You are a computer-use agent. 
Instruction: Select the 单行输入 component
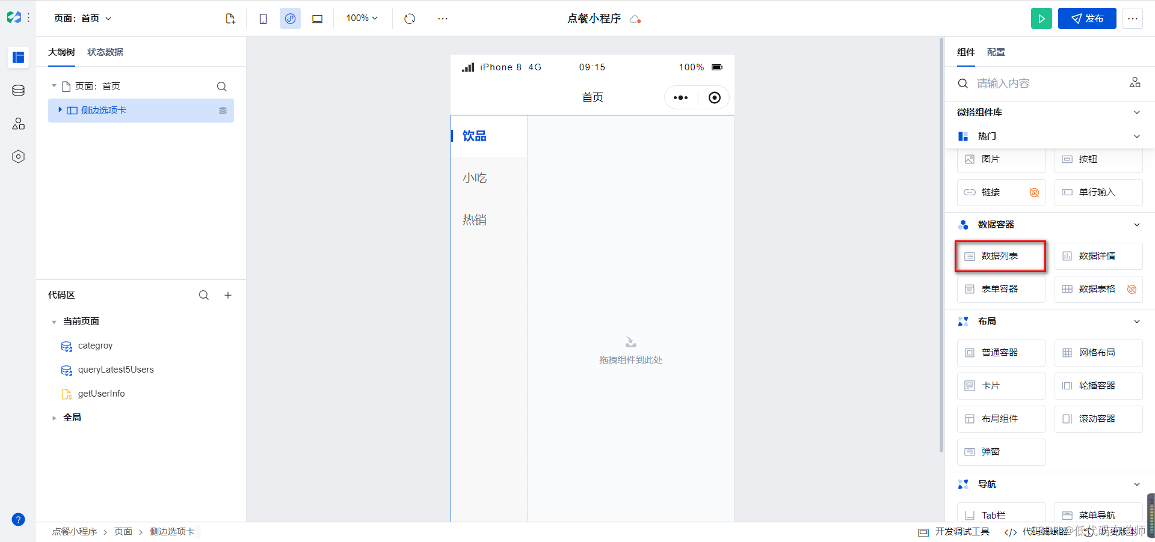pos(1098,192)
